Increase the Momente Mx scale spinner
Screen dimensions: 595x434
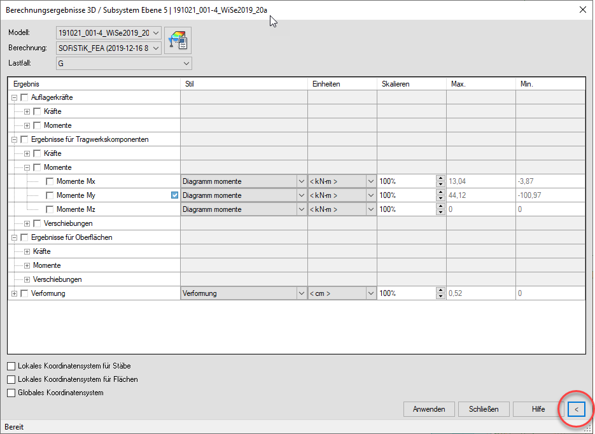[x=440, y=178]
